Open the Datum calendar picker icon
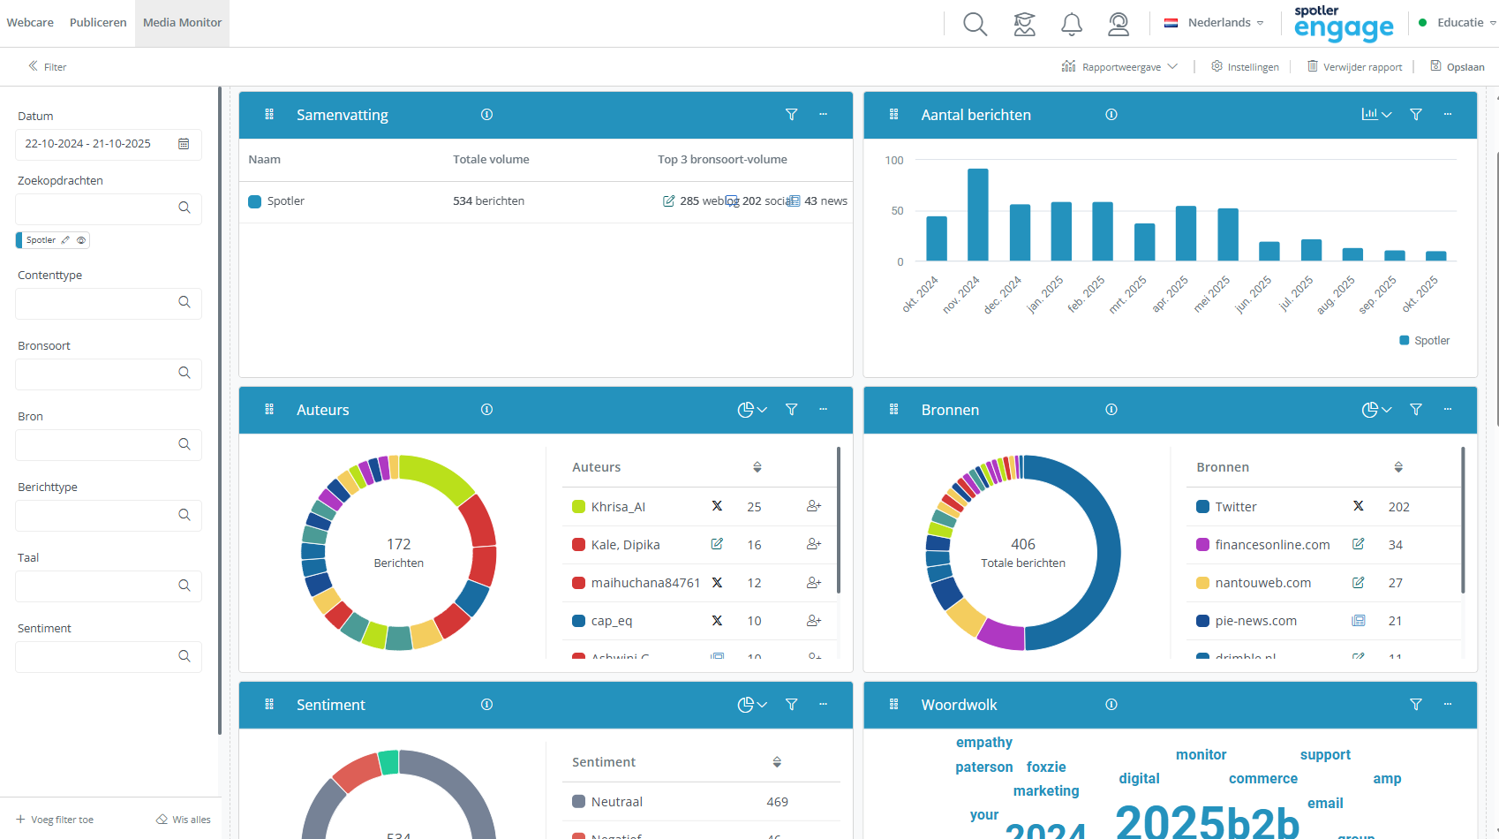Image resolution: width=1499 pixels, height=839 pixels. 184,144
